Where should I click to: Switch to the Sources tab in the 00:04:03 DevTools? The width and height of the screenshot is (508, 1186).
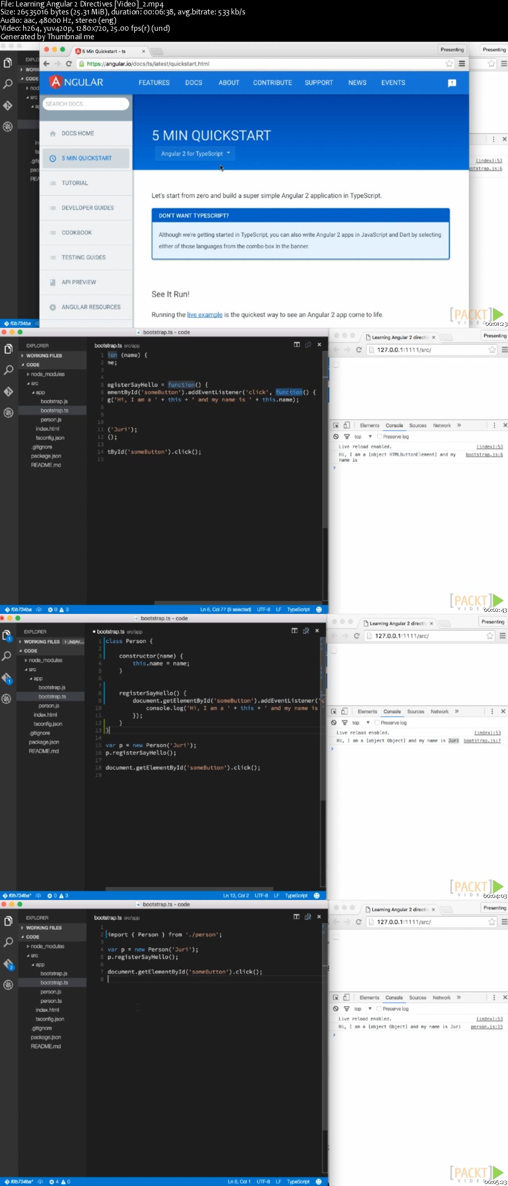pyautogui.click(x=416, y=712)
